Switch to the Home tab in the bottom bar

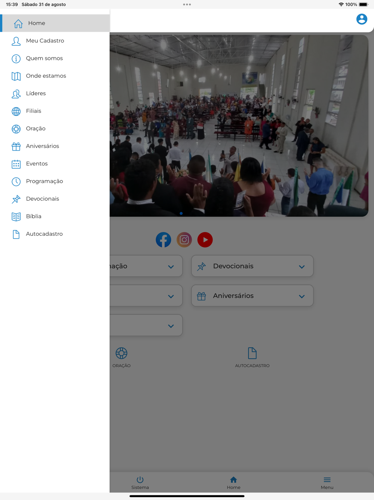tap(234, 483)
